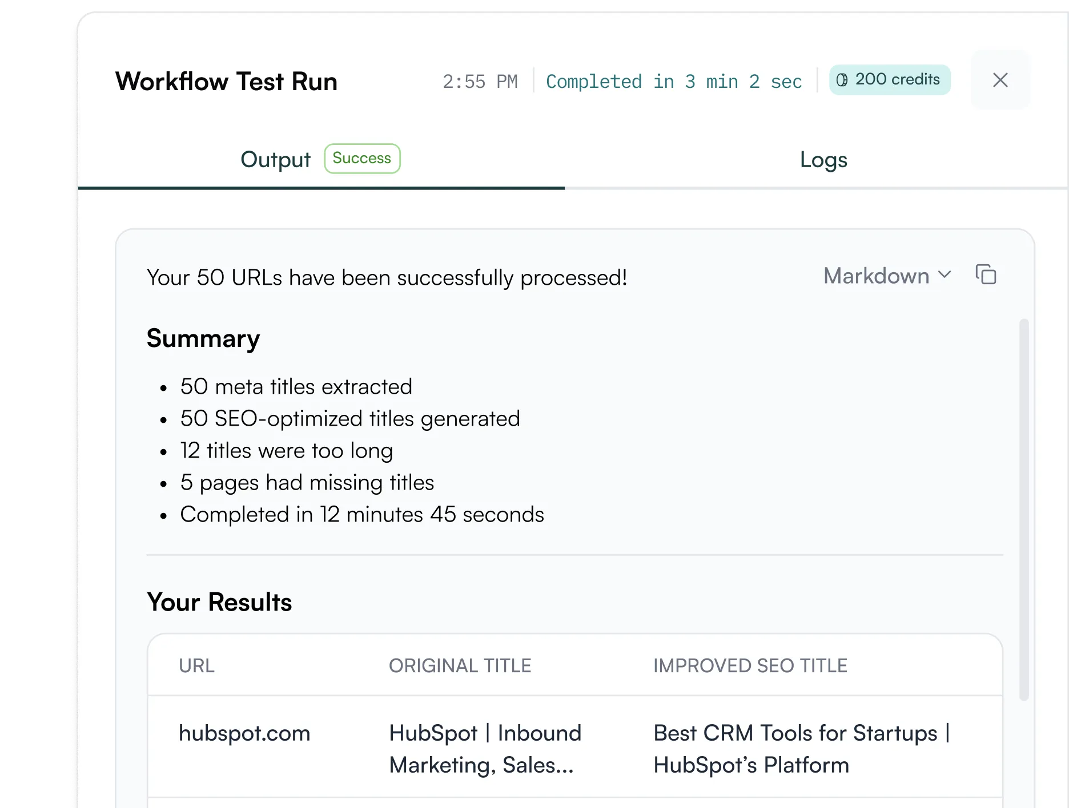Image resolution: width=1069 pixels, height=808 pixels.
Task: Click '12 titles were too long' bullet
Action: (x=286, y=450)
